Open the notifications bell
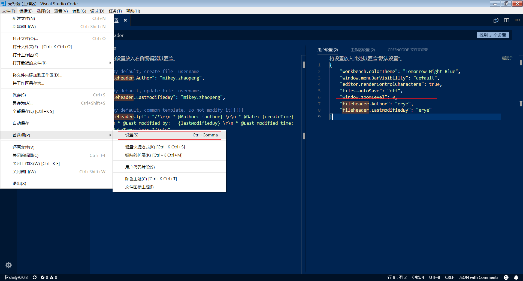The image size is (523, 281). pos(516,277)
